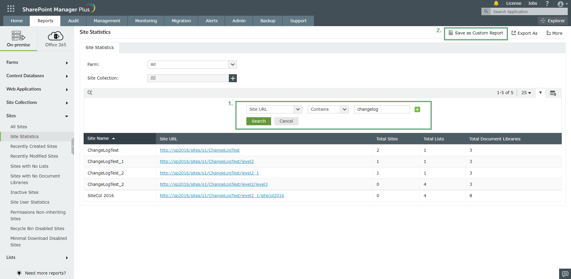Click the magnifier search icon above the grid
The height and width of the screenshot is (279, 571).
click(90, 93)
